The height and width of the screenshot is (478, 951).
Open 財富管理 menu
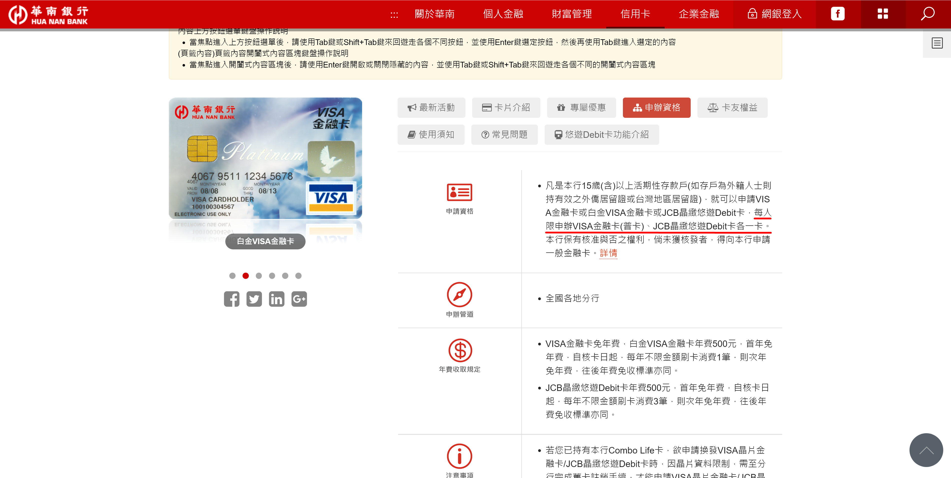tap(571, 14)
